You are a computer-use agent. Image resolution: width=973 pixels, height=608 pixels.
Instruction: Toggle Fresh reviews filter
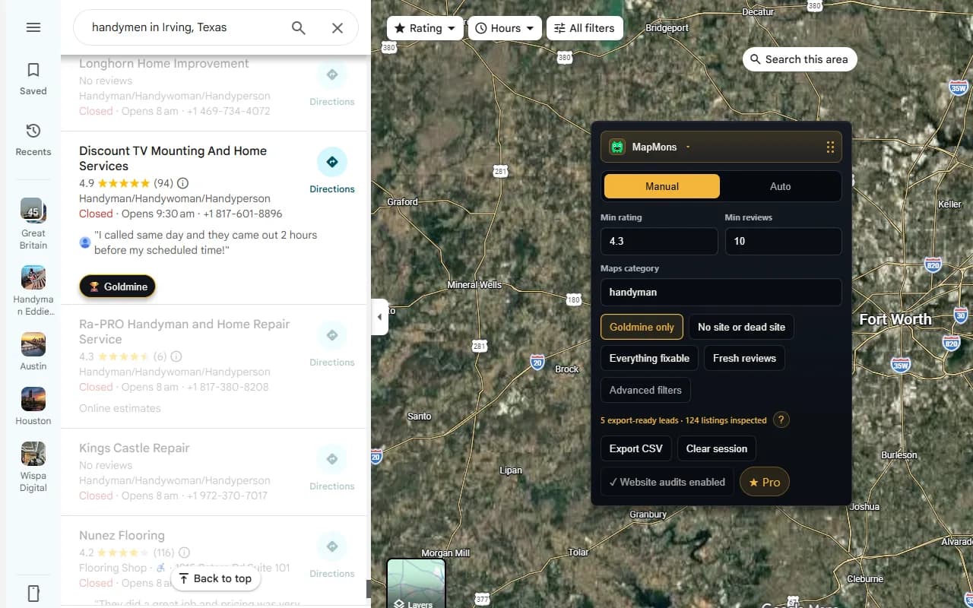[744, 358]
